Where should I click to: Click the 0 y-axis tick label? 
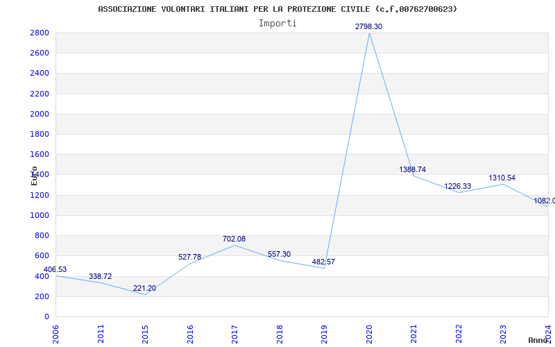(x=46, y=316)
